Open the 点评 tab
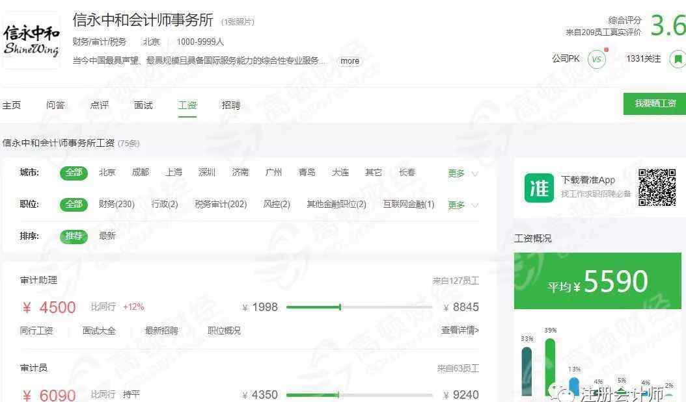The image size is (686, 402). pyautogui.click(x=100, y=105)
